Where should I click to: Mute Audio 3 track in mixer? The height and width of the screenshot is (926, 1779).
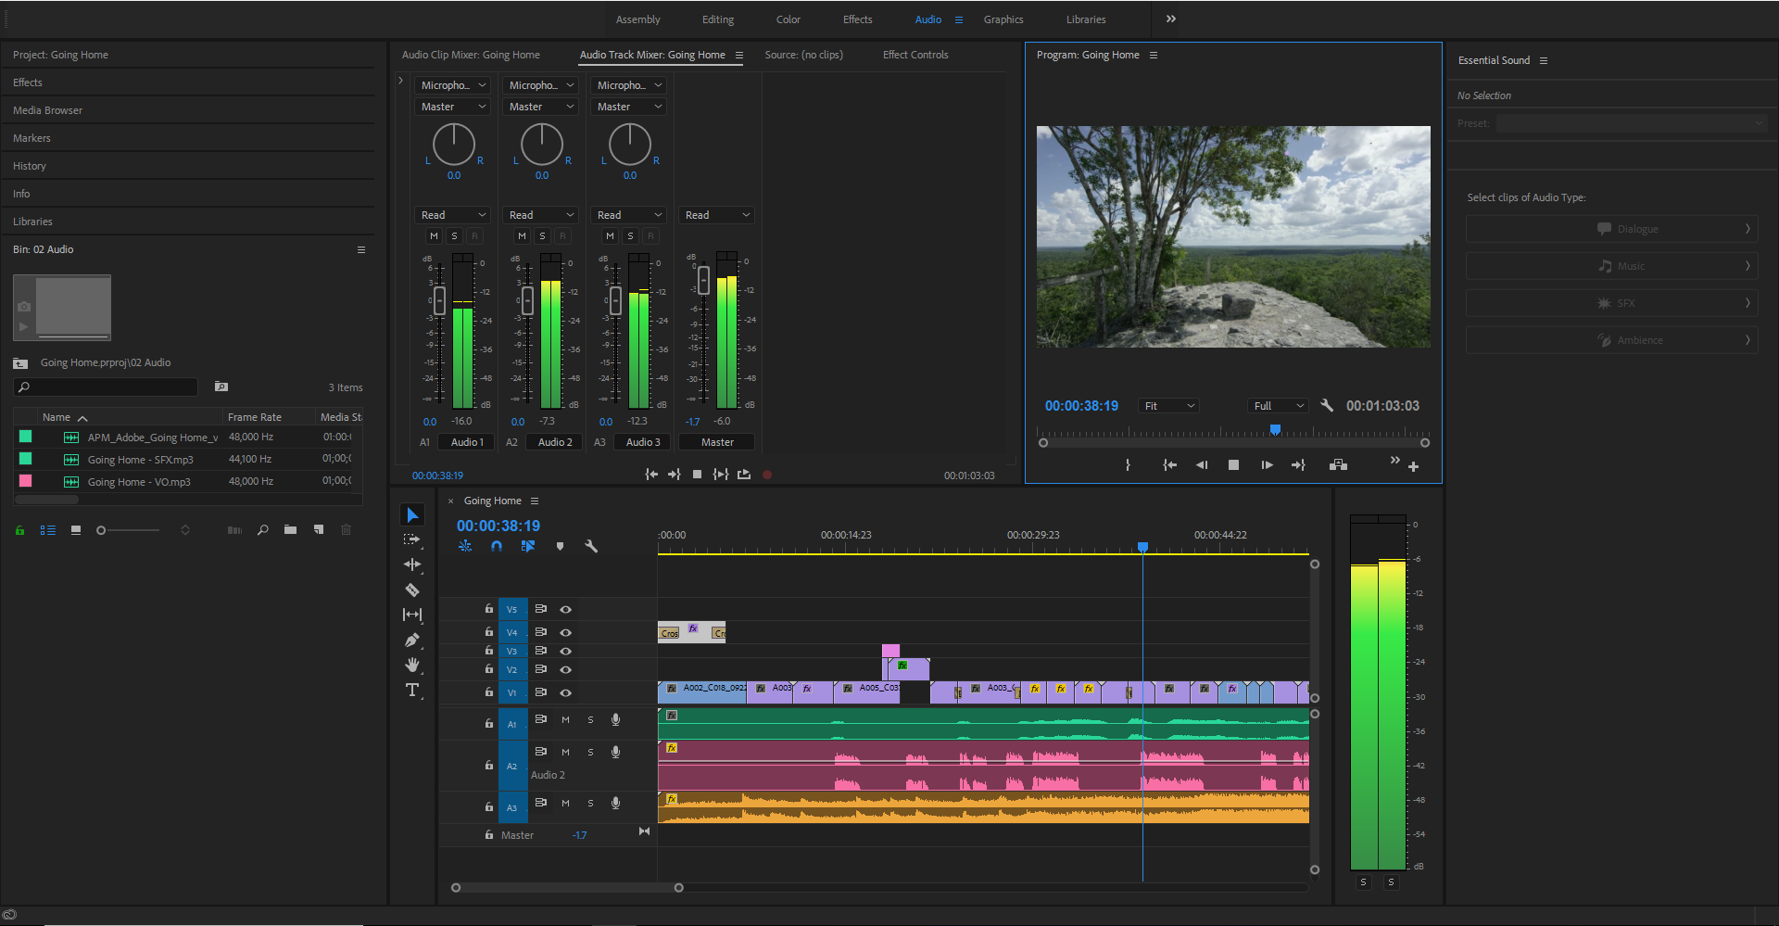(x=610, y=236)
